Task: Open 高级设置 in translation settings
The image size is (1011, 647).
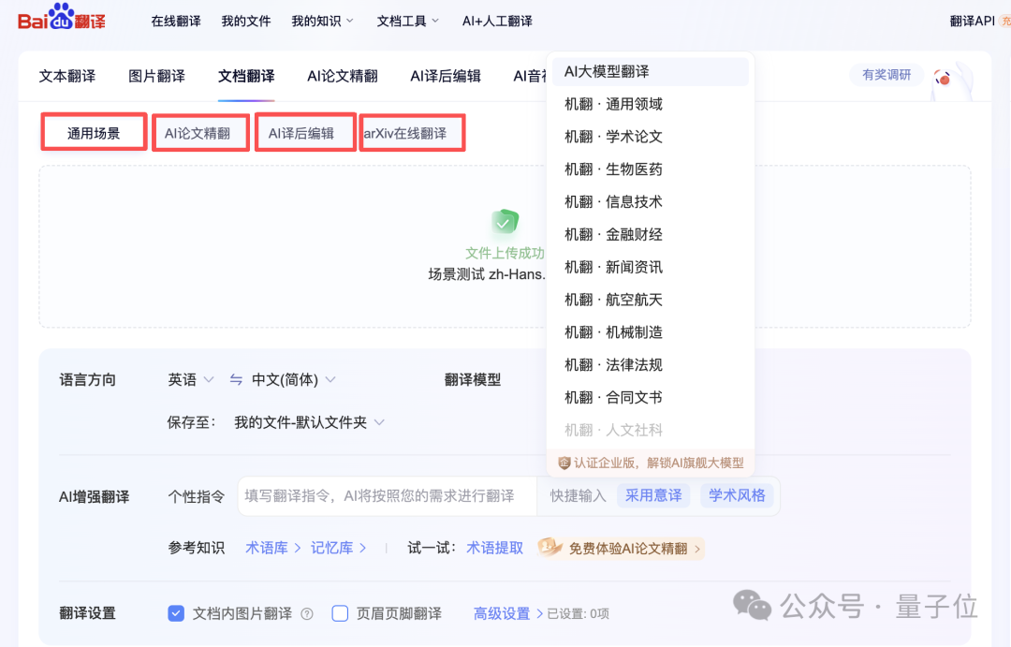Action: [x=501, y=612]
